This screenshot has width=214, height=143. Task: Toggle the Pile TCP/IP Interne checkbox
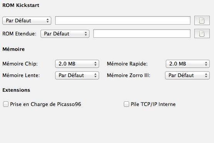tap(126, 104)
